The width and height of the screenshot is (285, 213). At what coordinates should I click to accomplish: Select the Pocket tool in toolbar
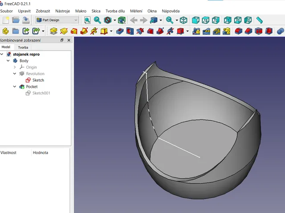pyautogui.click(x=120, y=31)
